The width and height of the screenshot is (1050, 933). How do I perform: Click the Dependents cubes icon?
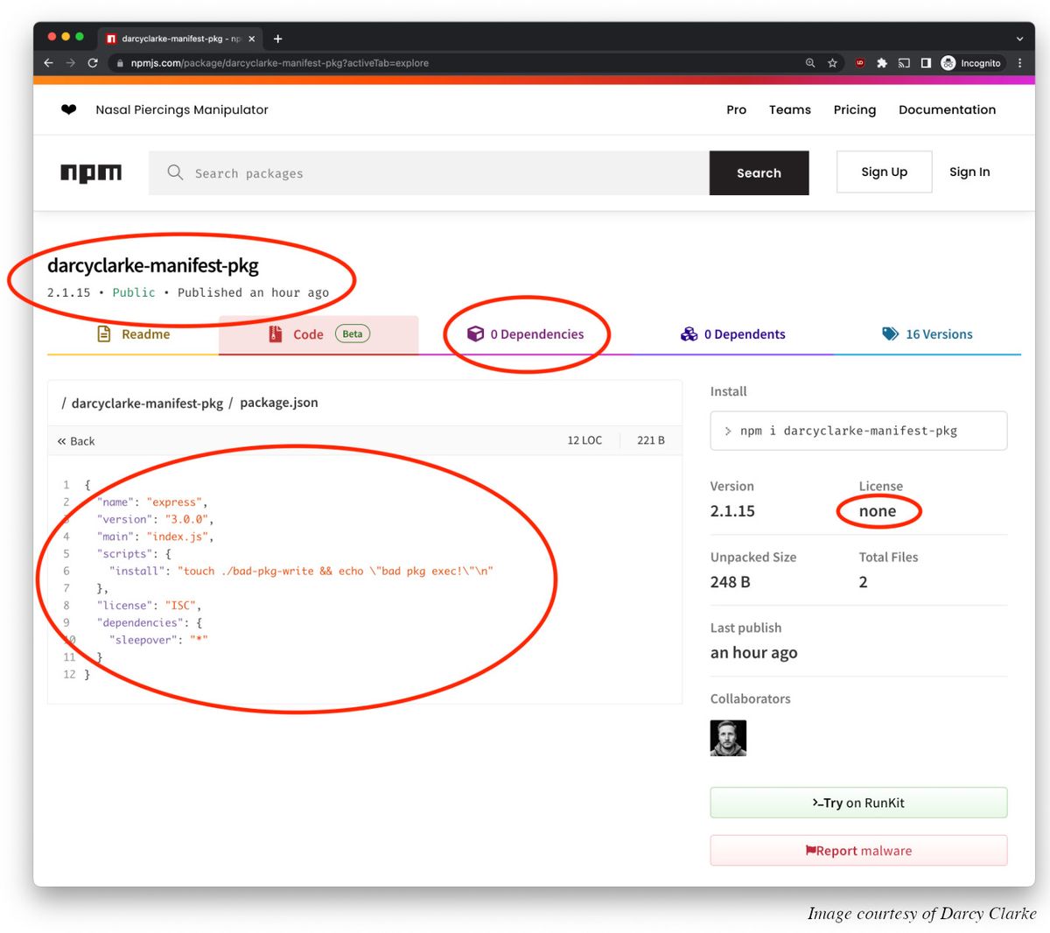[689, 333]
